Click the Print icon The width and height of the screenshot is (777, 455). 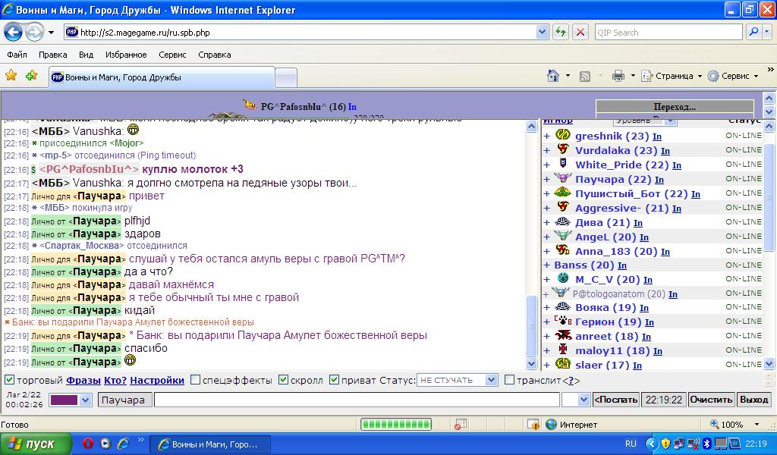click(618, 77)
